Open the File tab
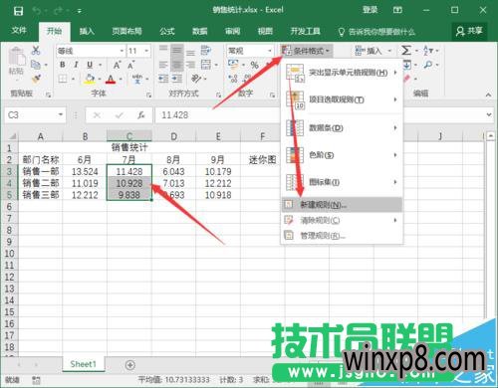Screen dimensions: 498x388 (x=19, y=31)
